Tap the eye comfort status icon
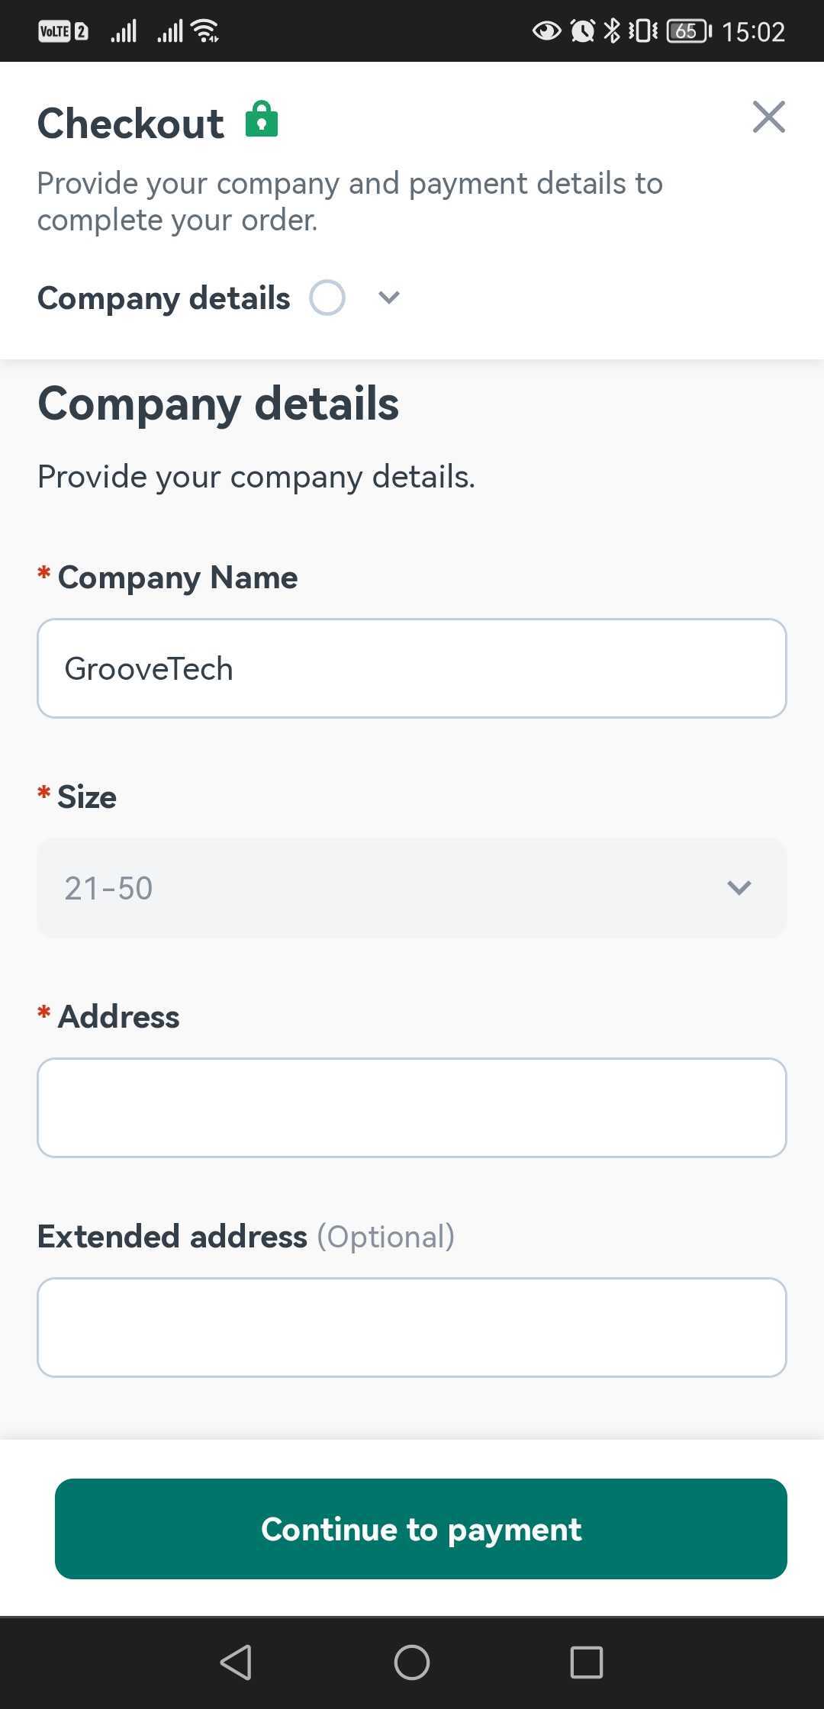The width and height of the screenshot is (824, 1709). (x=546, y=31)
